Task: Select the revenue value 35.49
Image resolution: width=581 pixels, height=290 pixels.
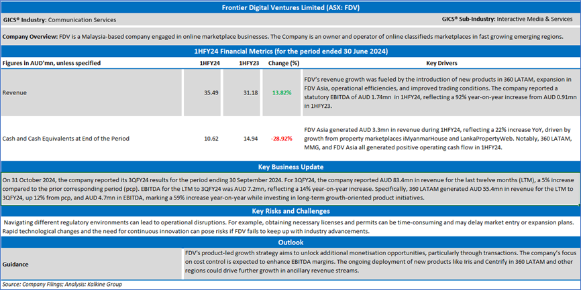Action: click(x=212, y=93)
